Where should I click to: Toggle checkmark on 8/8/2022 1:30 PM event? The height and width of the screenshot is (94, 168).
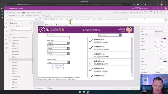[x=91, y=70]
